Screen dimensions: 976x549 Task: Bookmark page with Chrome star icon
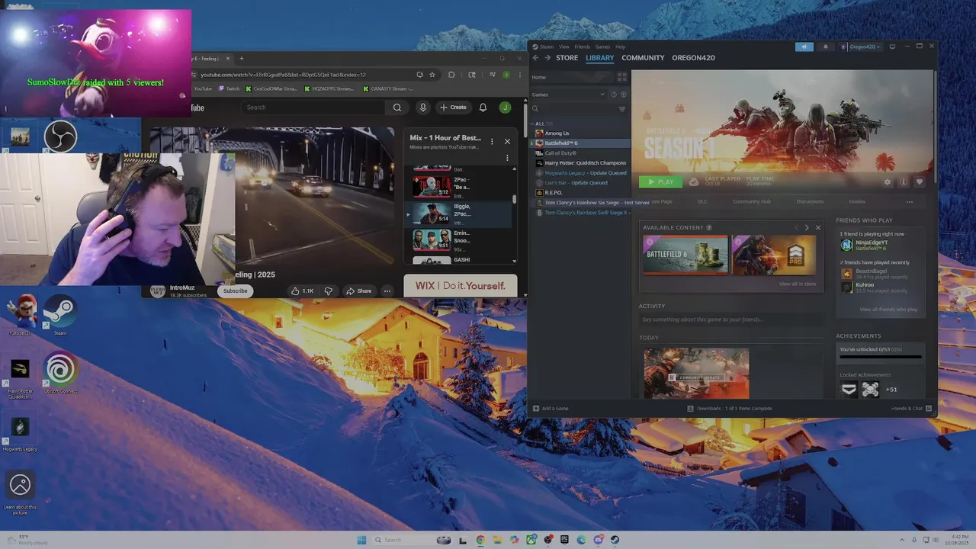(432, 75)
